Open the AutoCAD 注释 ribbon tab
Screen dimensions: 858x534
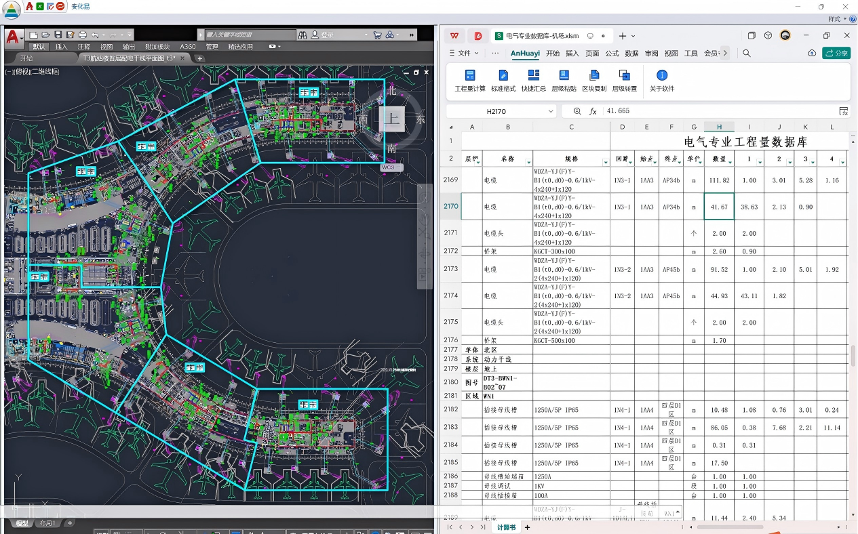(x=83, y=47)
